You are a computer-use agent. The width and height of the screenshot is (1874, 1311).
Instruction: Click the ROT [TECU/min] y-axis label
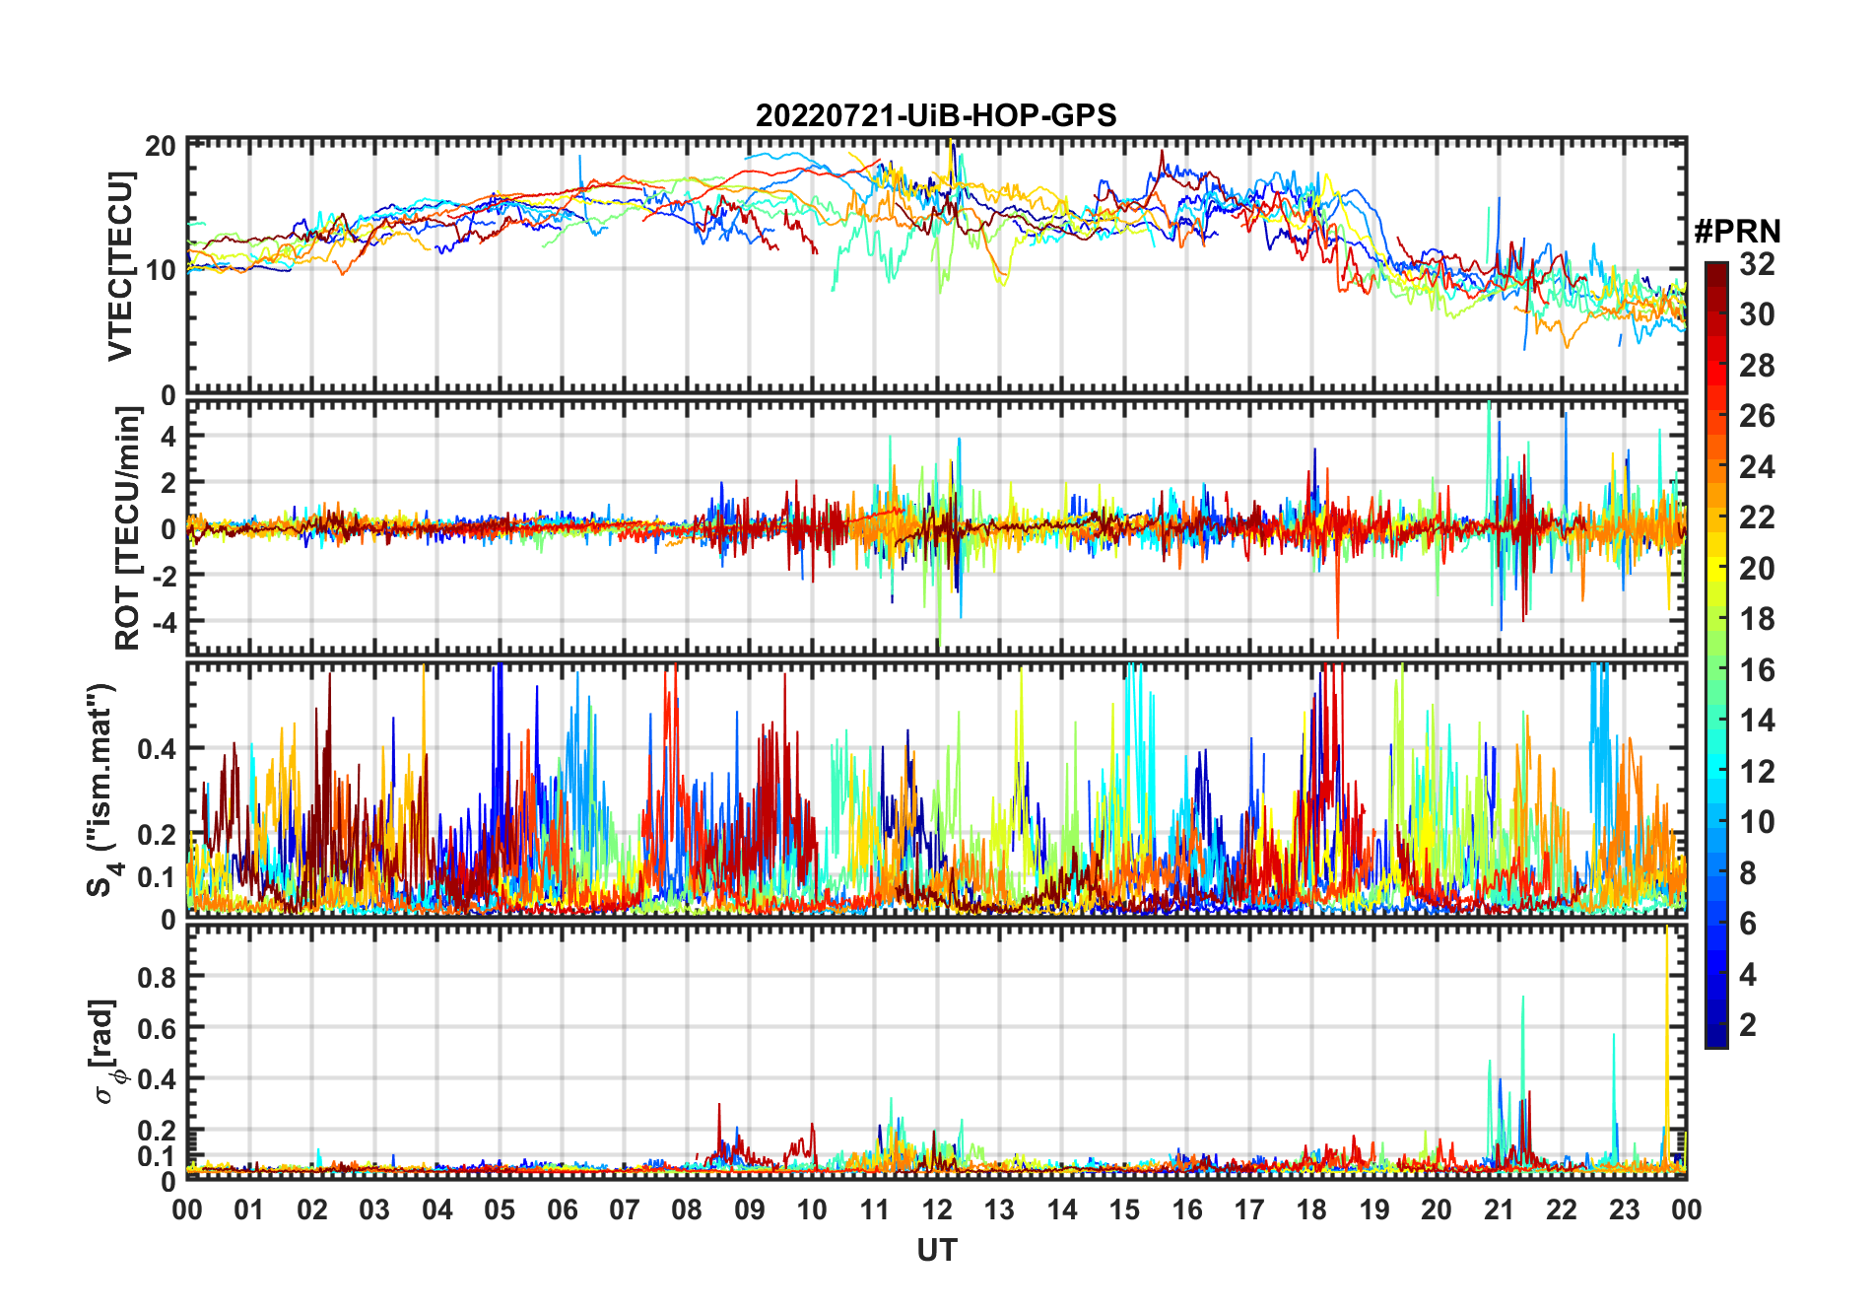pyautogui.click(x=128, y=527)
